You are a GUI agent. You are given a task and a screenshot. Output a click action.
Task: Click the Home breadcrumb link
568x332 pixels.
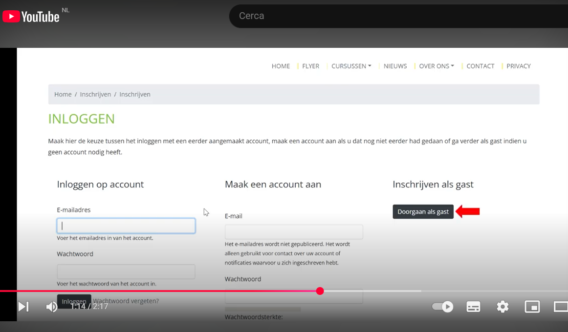[63, 94]
